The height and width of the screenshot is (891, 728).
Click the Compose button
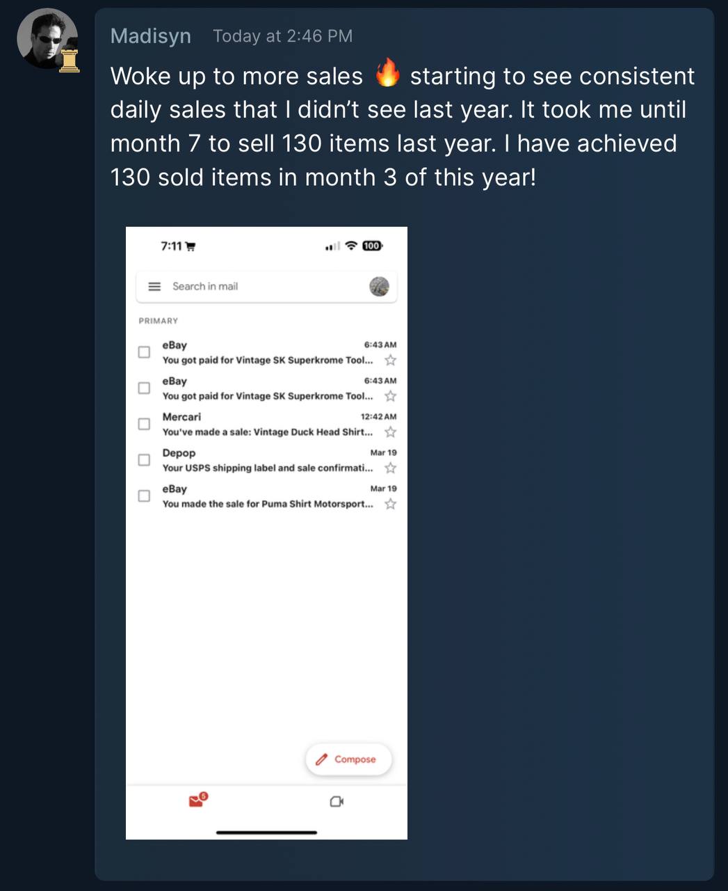[x=348, y=759]
